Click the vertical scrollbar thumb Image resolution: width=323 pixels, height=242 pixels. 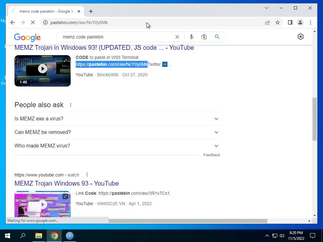click(314, 119)
